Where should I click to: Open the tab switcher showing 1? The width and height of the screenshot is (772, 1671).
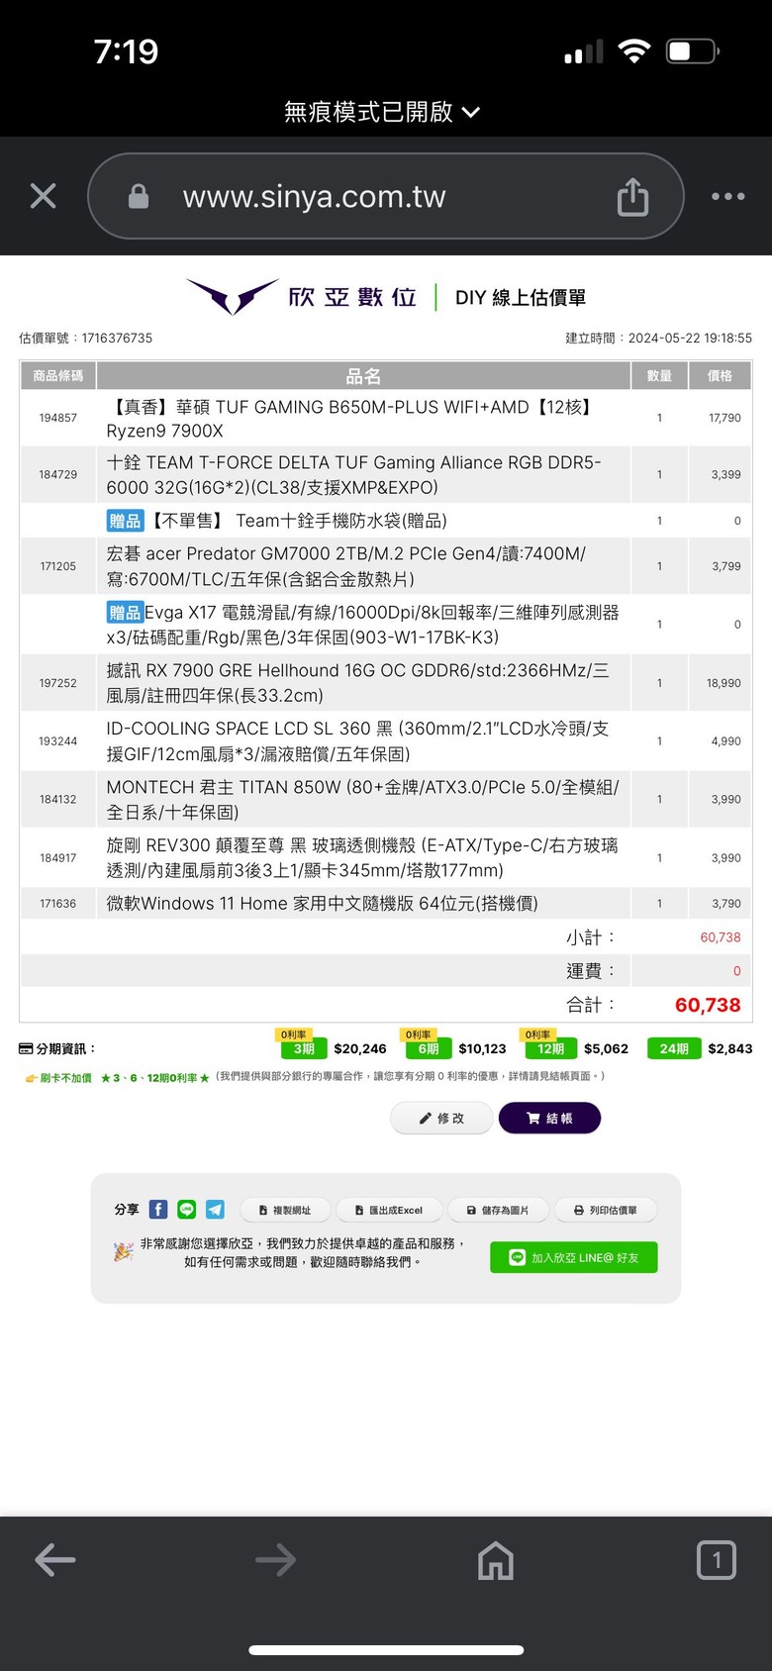tap(716, 1560)
